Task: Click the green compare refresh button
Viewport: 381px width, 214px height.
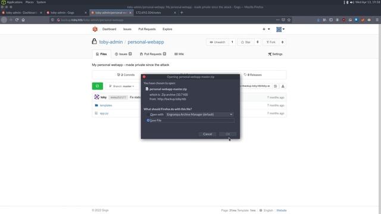Action: pos(98,86)
